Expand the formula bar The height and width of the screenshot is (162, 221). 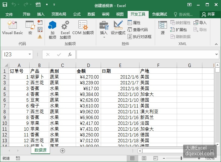click(216, 54)
